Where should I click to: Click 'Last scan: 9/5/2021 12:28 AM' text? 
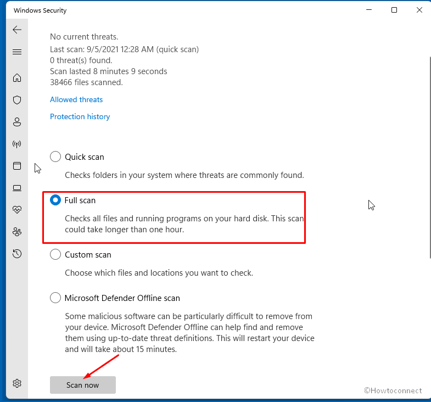click(102, 49)
